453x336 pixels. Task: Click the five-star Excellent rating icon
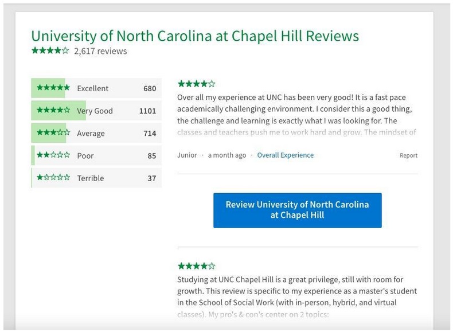(53, 88)
